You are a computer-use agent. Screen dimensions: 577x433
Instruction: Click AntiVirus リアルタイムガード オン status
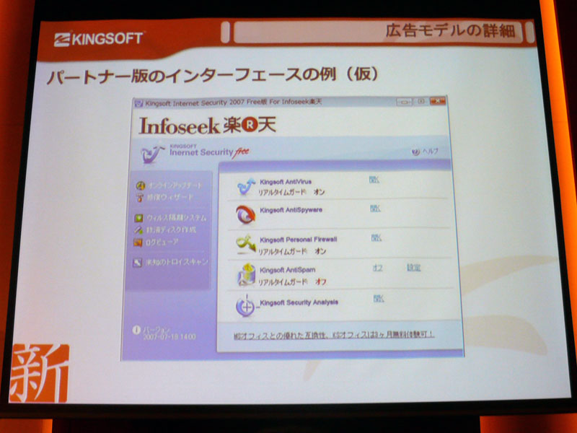point(291,192)
